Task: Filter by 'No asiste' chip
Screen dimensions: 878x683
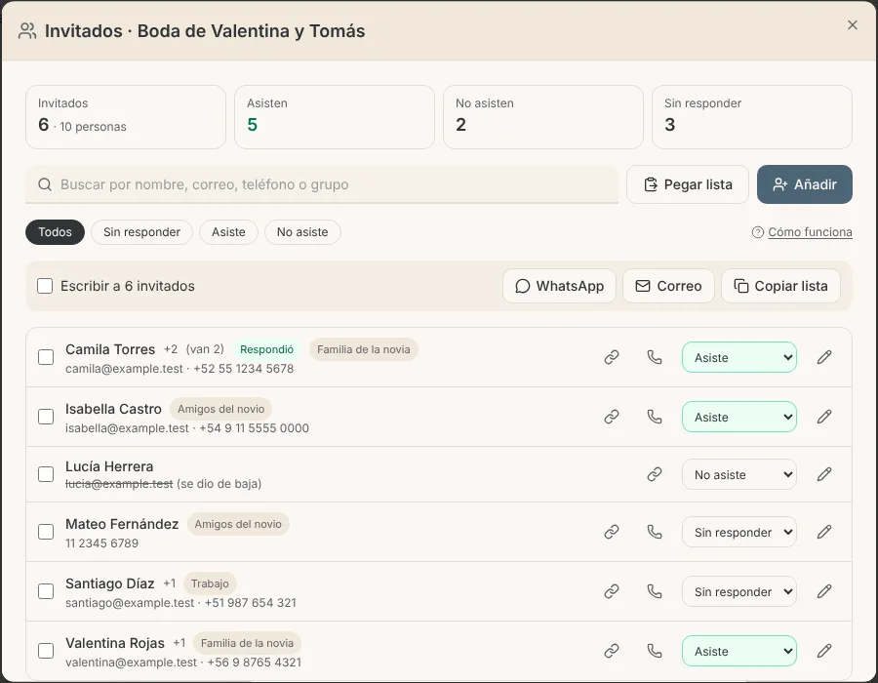Action: [x=302, y=232]
